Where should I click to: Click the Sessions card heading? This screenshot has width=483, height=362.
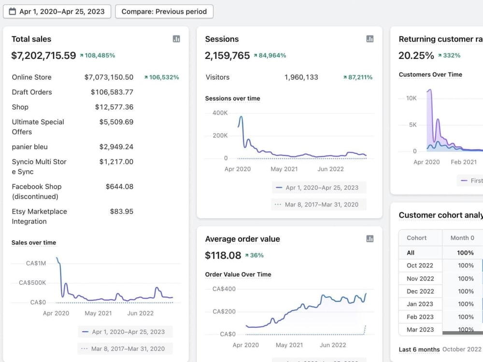coord(222,39)
